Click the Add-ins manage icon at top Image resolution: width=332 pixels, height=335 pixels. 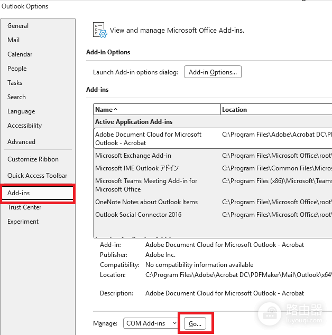[100, 30]
